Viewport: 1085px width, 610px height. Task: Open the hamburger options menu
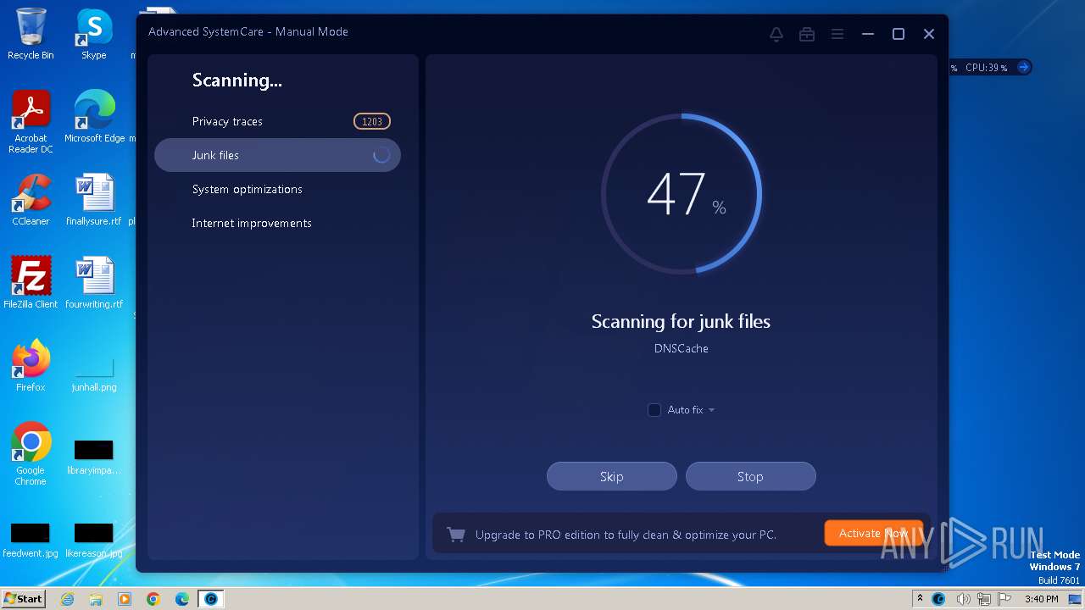click(x=837, y=34)
